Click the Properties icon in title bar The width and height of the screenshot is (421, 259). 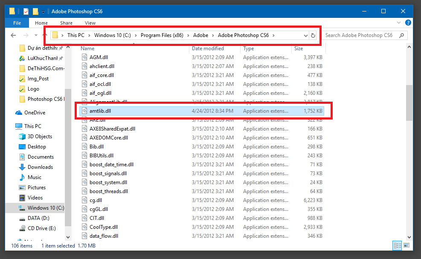(x=26, y=11)
